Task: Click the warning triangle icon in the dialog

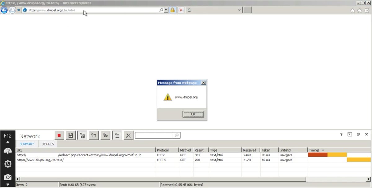Action: pyautogui.click(x=168, y=97)
